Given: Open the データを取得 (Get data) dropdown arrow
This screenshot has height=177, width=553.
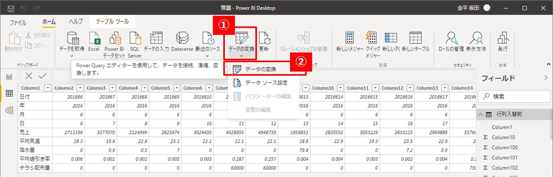Looking at the screenshot, I should coord(72,56).
